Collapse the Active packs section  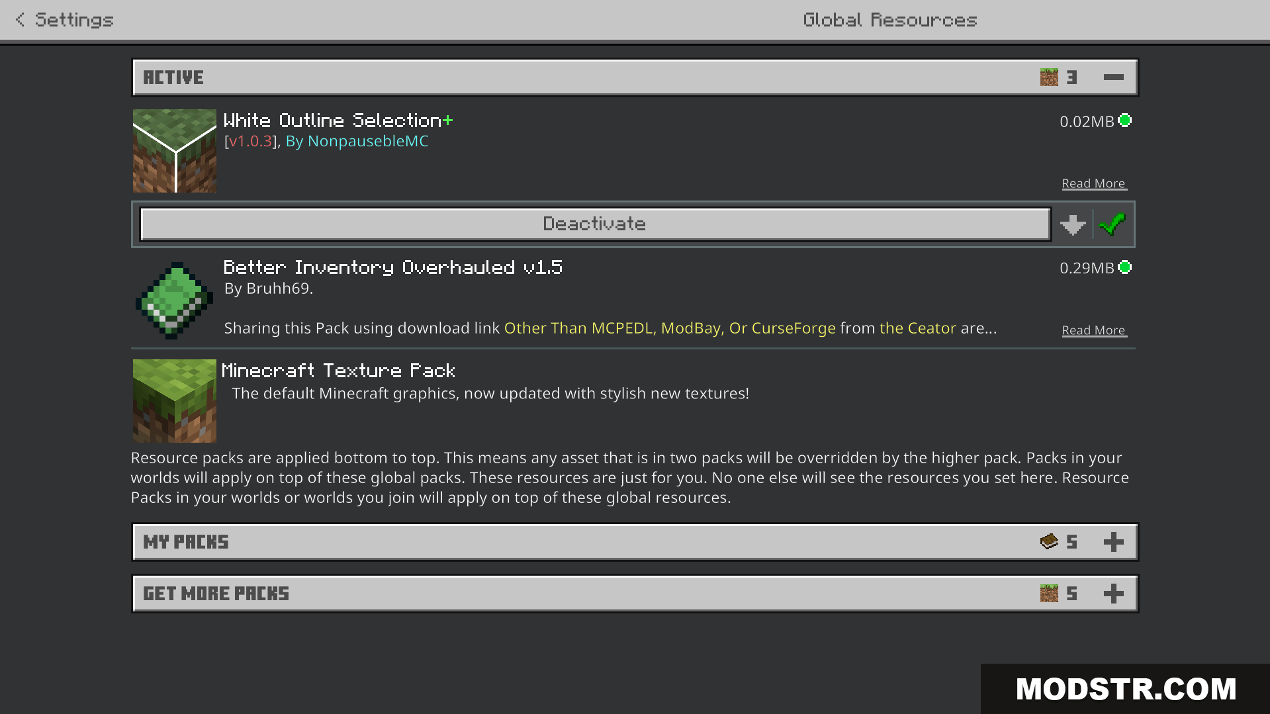1114,77
